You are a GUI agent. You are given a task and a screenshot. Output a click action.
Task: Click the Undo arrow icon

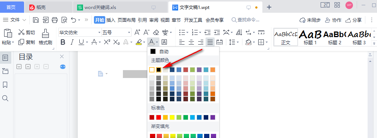pyautogui.click(x=74, y=20)
